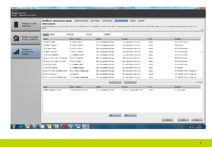Proceed with the Next button
212x147 pixels.
(197, 120)
